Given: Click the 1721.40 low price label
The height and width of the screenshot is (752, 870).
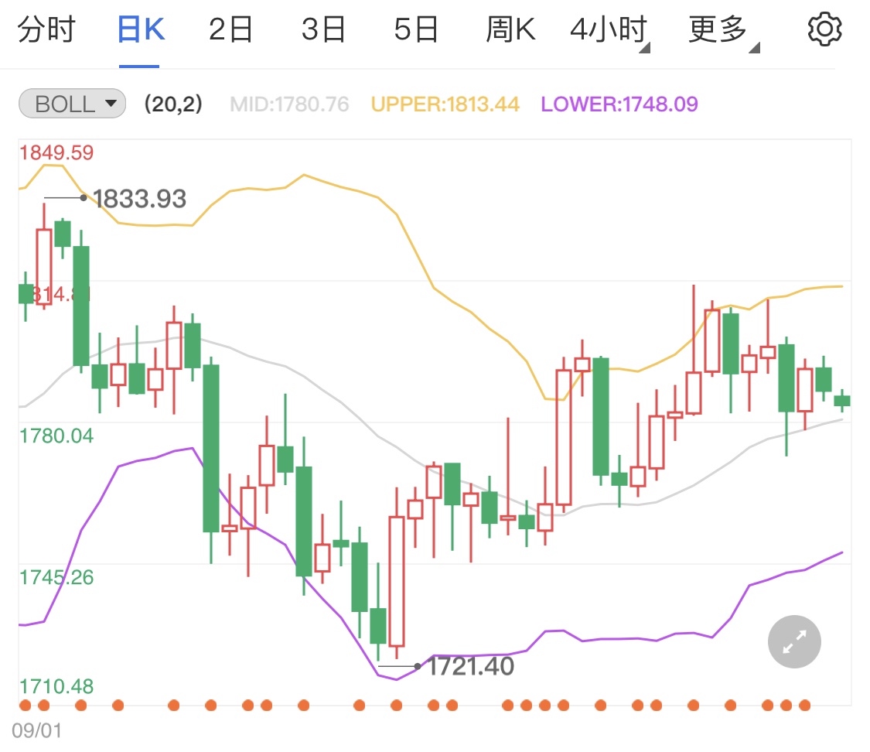Looking at the screenshot, I should [470, 666].
